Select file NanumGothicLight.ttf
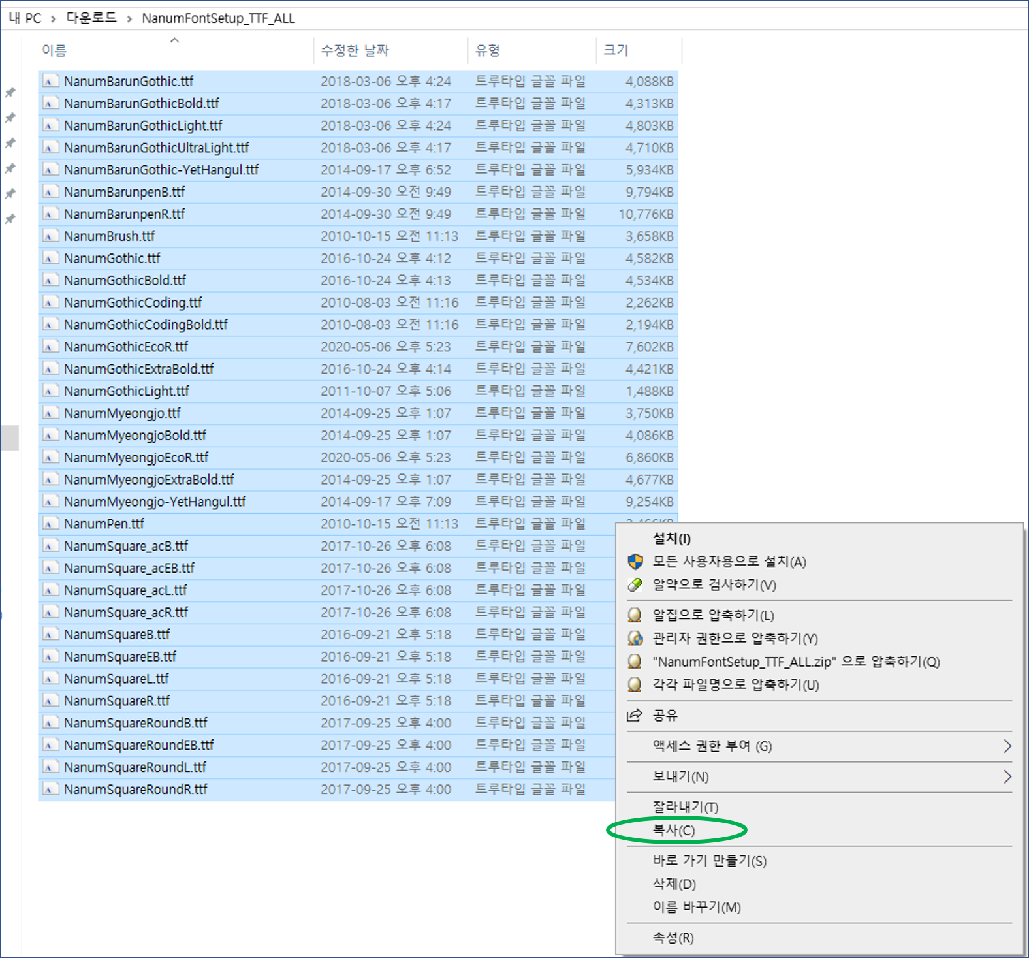 (127, 391)
